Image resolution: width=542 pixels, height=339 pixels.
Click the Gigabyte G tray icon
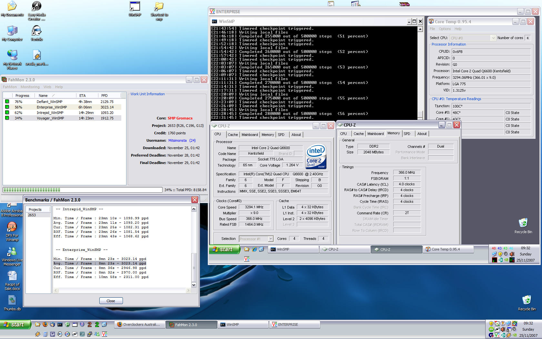point(491,335)
